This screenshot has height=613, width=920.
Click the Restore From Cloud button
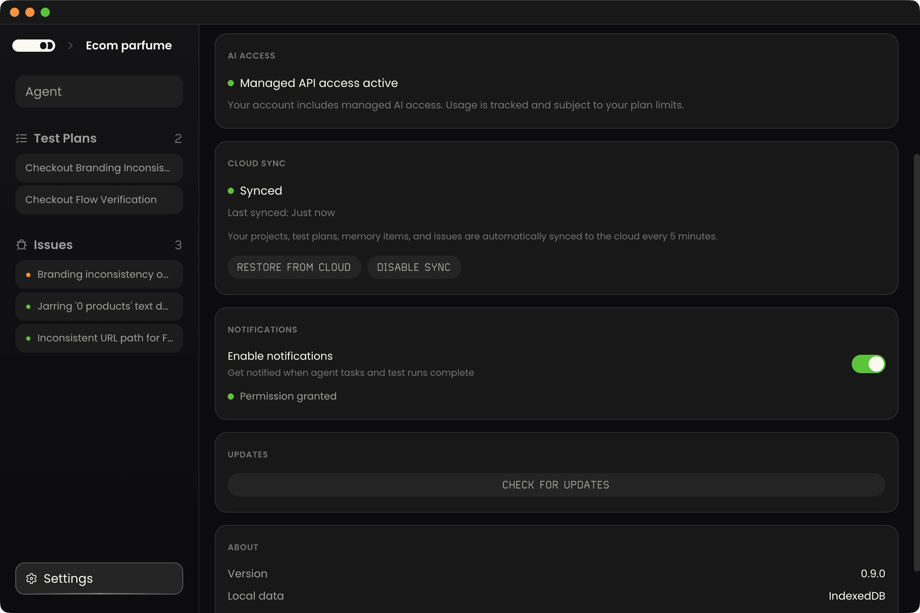pos(294,267)
